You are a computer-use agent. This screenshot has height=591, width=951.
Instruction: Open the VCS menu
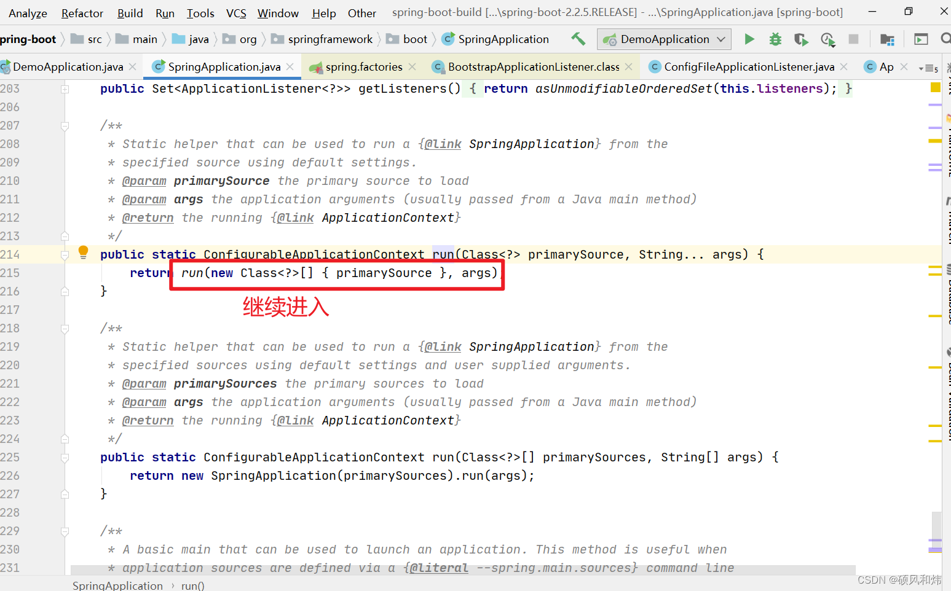pos(236,13)
